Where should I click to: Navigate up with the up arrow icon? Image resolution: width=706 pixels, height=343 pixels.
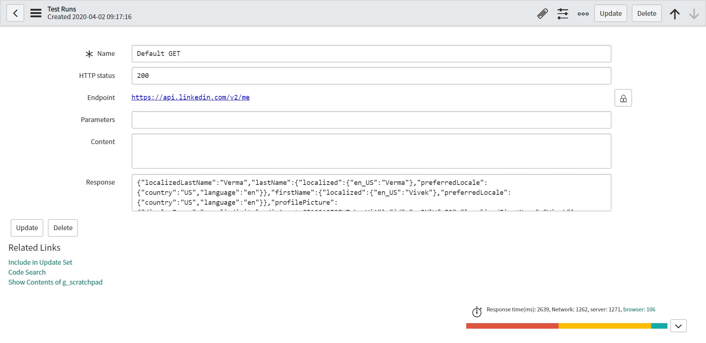point(674,13)
